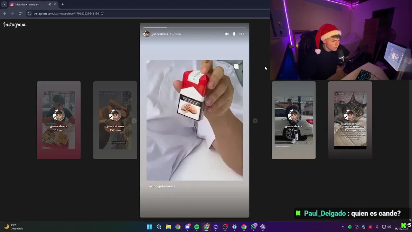Open the Instagram logo home link

pyautogui.click(x=14, y=24)
